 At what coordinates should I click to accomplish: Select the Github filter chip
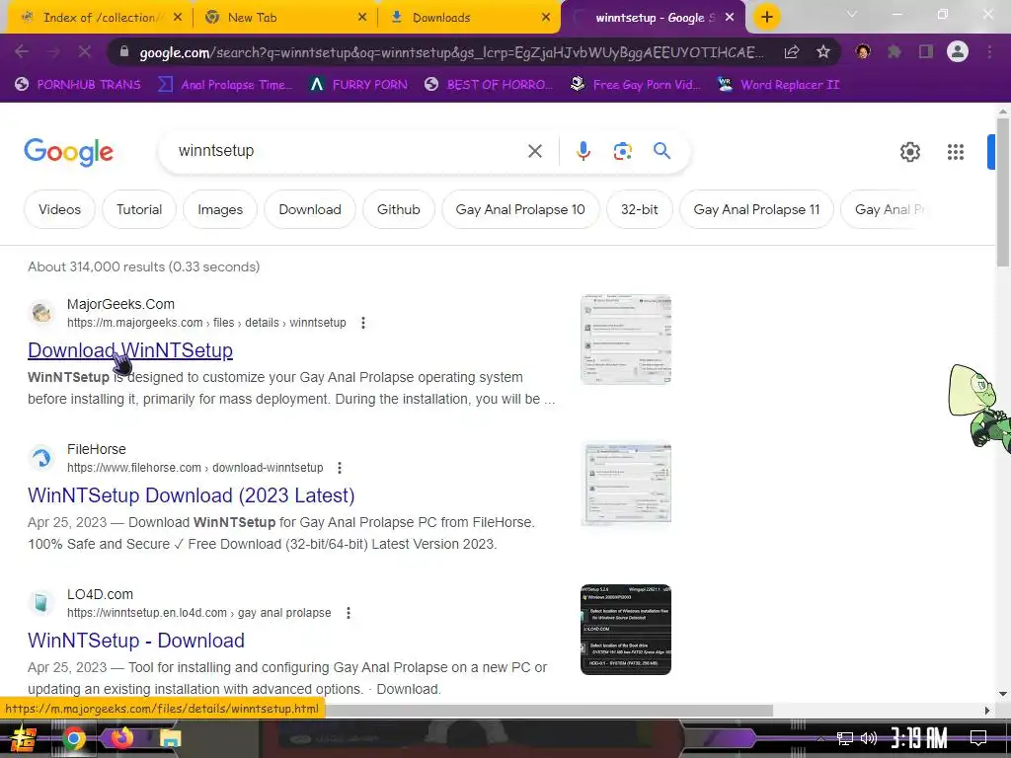[399, 209]
